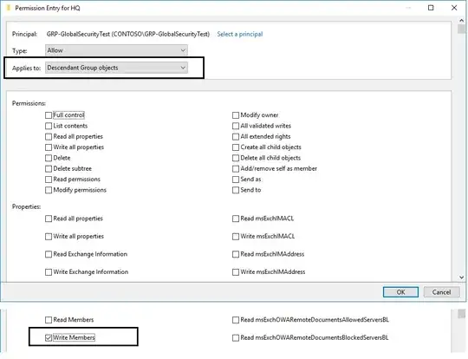
Task: Check Read msExchOWARemoteDocumentsAllowedServersBL
Action: (236, 320)
